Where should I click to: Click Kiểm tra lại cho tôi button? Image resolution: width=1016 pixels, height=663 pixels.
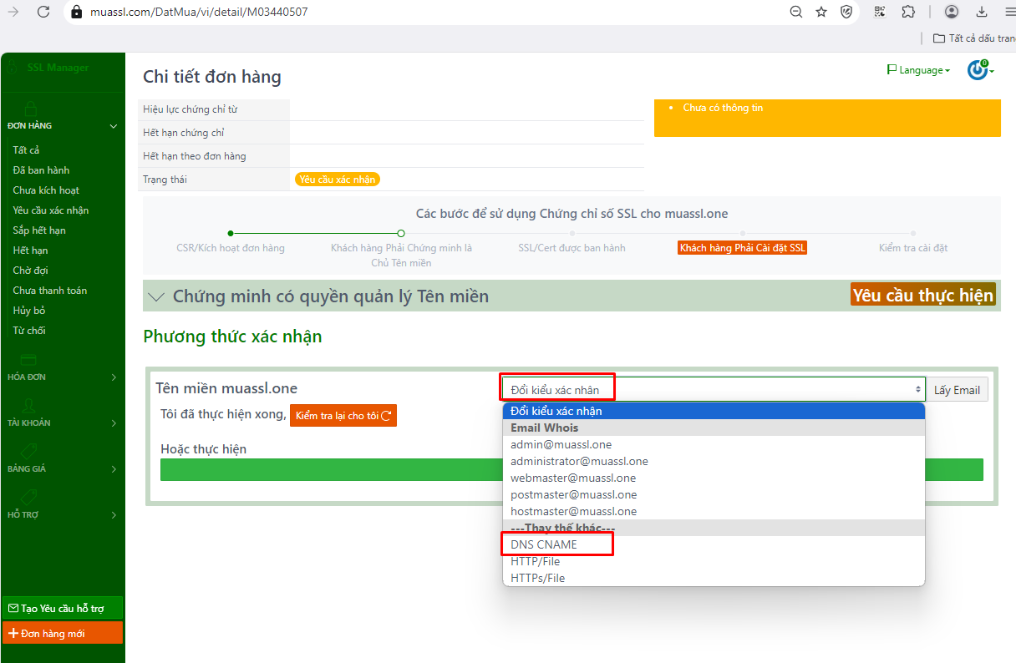pyautogui.click(x=343, y=416)
